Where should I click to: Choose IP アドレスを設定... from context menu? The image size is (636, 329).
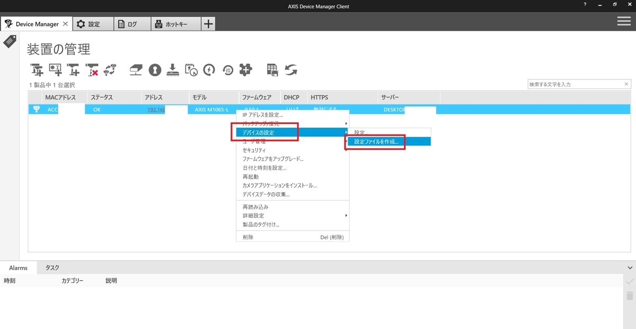293,114
